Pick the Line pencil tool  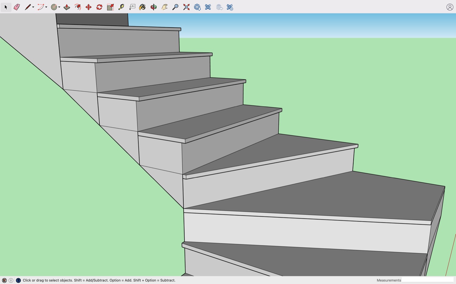pos(28,7)
